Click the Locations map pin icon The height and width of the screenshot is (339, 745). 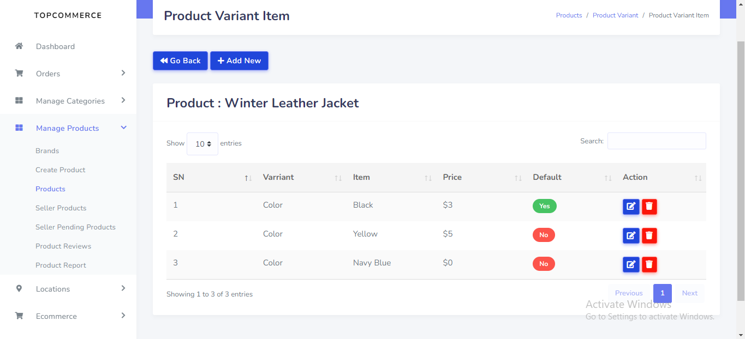(x=19, y=289)
